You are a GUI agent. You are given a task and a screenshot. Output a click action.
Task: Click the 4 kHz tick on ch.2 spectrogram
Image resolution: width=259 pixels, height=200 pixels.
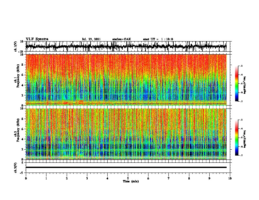point(23,139)
